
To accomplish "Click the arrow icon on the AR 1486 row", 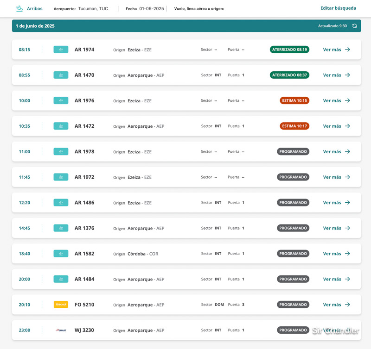I will coord(347,203).
